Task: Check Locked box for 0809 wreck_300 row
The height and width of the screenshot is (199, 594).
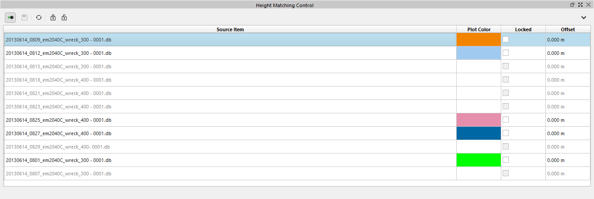Action: coord(506,39)
